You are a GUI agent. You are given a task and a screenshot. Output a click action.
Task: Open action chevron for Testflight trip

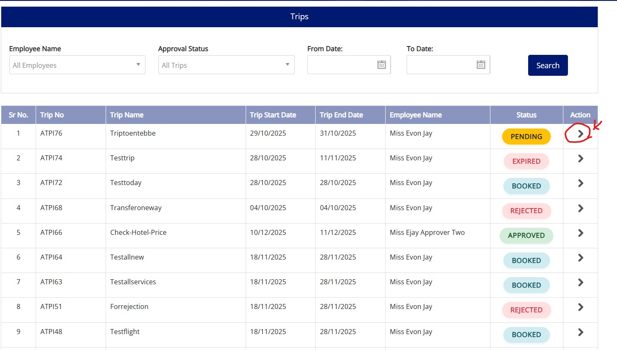coord(581,332)
